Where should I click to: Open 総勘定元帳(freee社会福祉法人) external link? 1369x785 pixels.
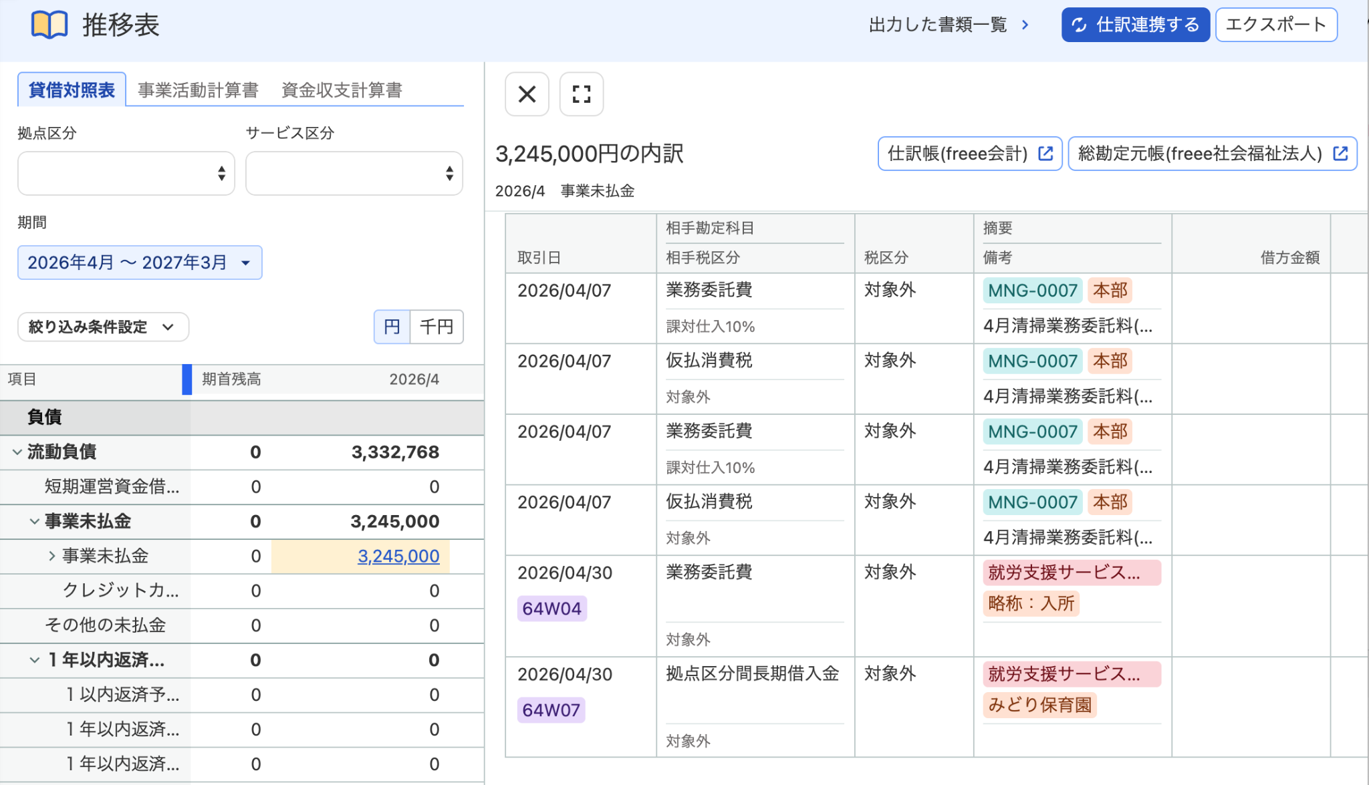pyautogui.click(x=1213, y=154)
